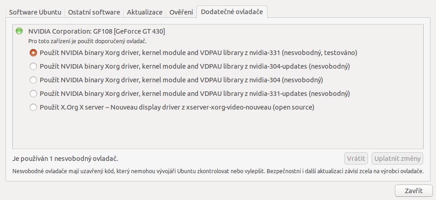This screenshot has height=200, width=436.
Task: Pick the nvidia-331-updates driver option
Action: [x=33, y=94]
